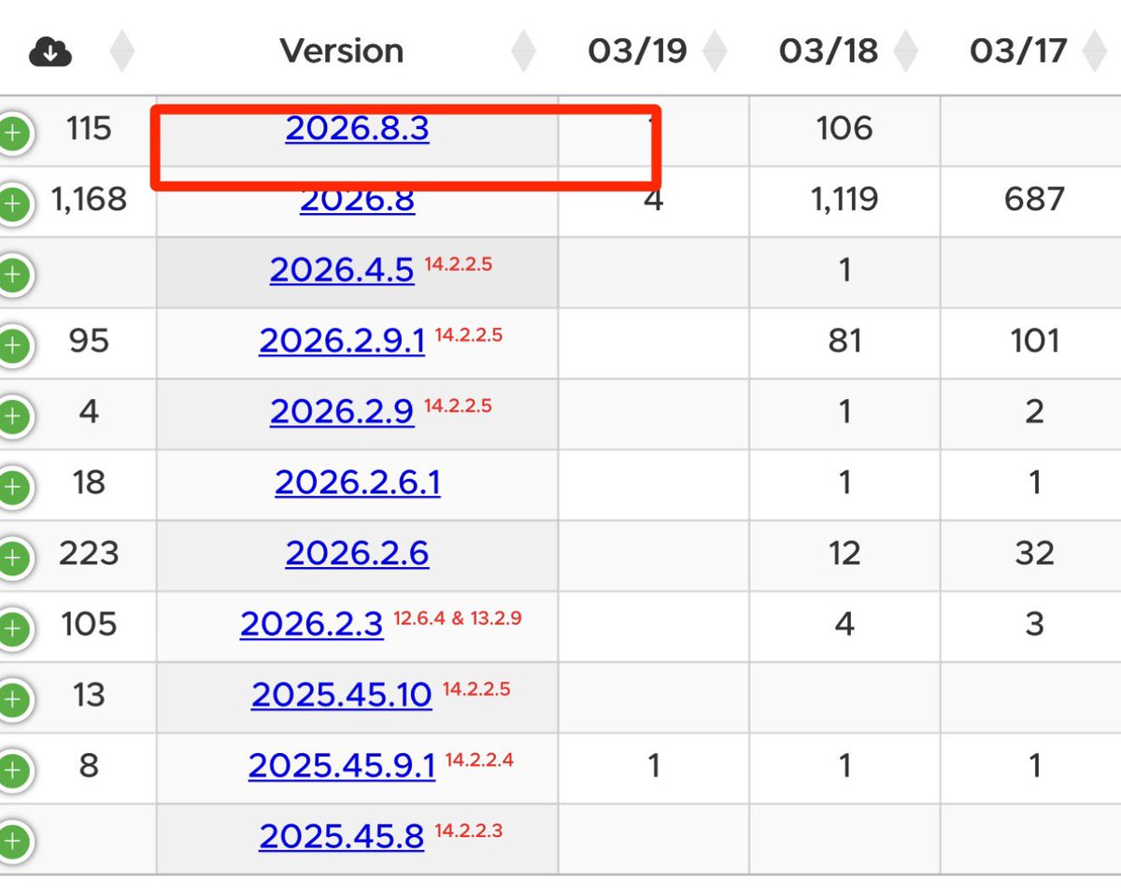Open version 2026.2.6 link

[358, 554]
